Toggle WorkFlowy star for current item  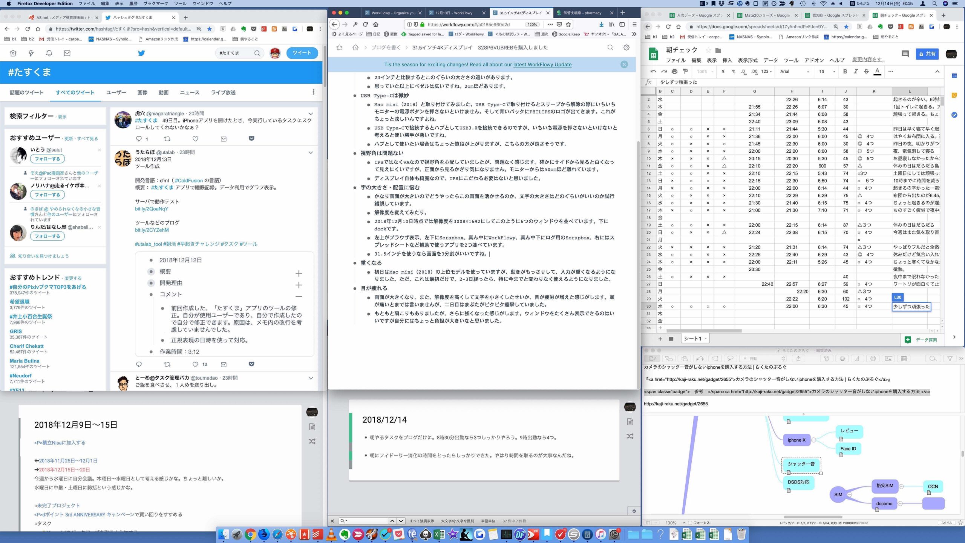click(339, 48)
